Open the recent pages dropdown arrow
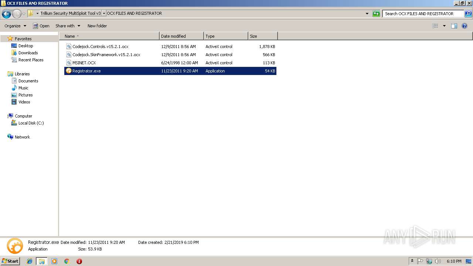Image resolution: width=473 pixels, height=266 pixels. 24,14
